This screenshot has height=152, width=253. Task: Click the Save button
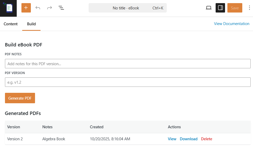(235, 8)
